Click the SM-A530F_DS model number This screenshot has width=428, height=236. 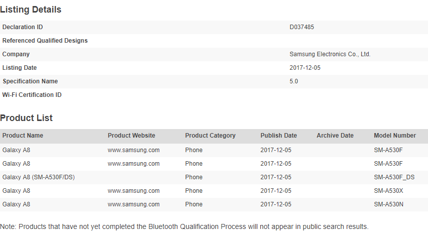[x=394, y=177]
